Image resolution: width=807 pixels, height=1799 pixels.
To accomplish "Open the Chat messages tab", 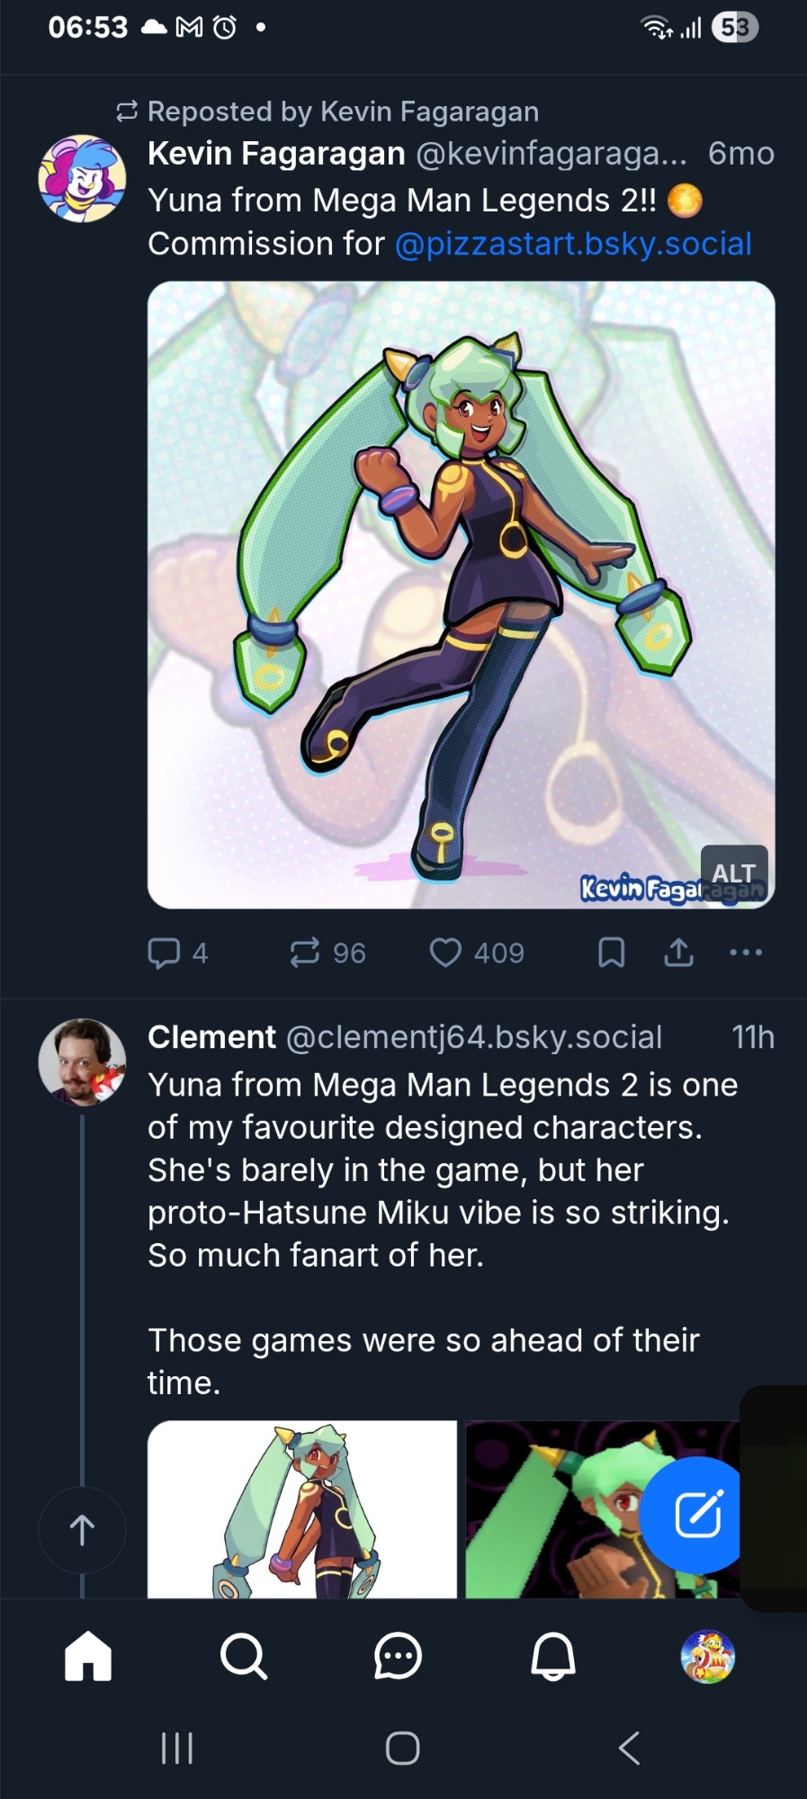I will [x=398, y=1656].
